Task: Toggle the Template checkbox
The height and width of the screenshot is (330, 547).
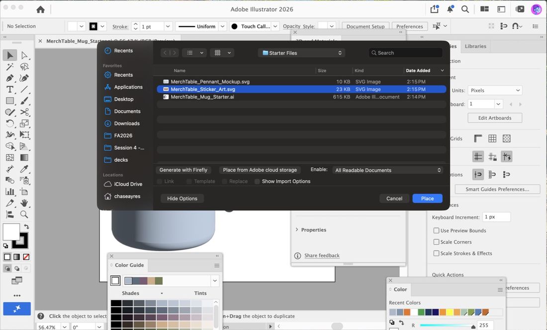Action: pos(189,181)
